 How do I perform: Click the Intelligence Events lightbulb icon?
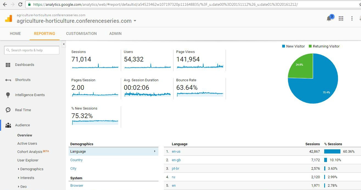(x=8, y=95)
